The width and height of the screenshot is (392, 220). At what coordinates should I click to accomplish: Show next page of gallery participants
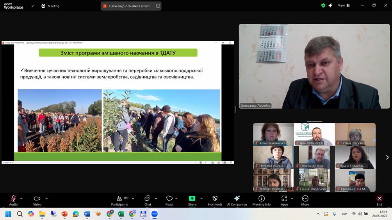tap(387, 157)
